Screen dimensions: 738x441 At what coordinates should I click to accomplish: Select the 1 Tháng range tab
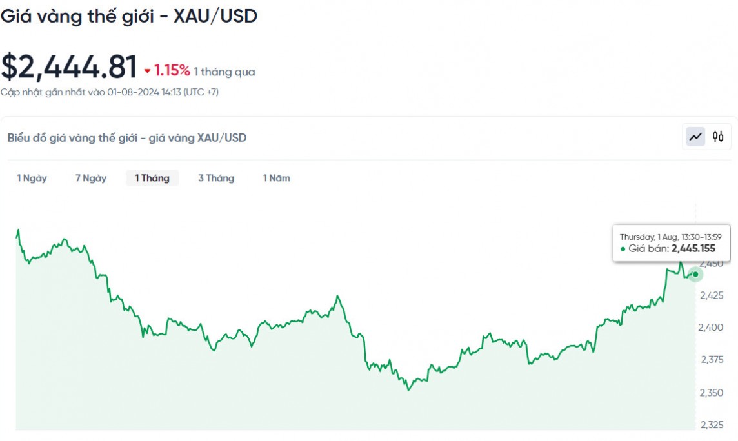pos(152,178)
